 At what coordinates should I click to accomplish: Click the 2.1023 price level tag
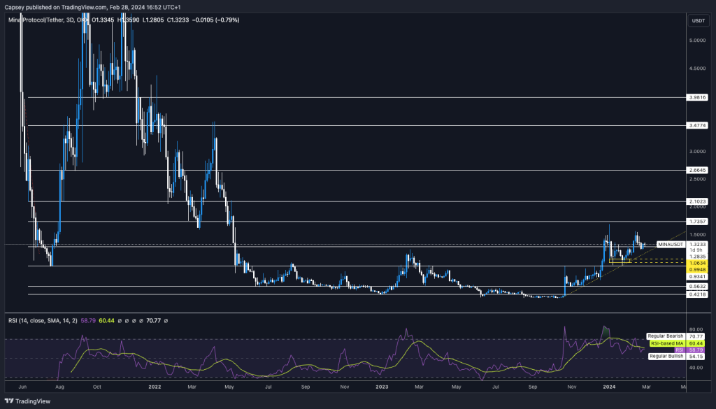pyautogui.click(x=698, y=201)
